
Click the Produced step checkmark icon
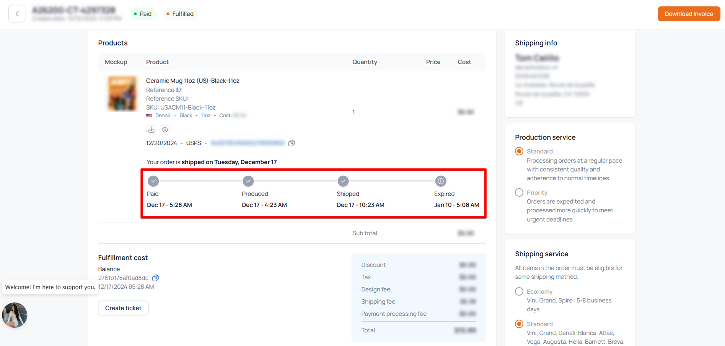click(x=248, y=181)
